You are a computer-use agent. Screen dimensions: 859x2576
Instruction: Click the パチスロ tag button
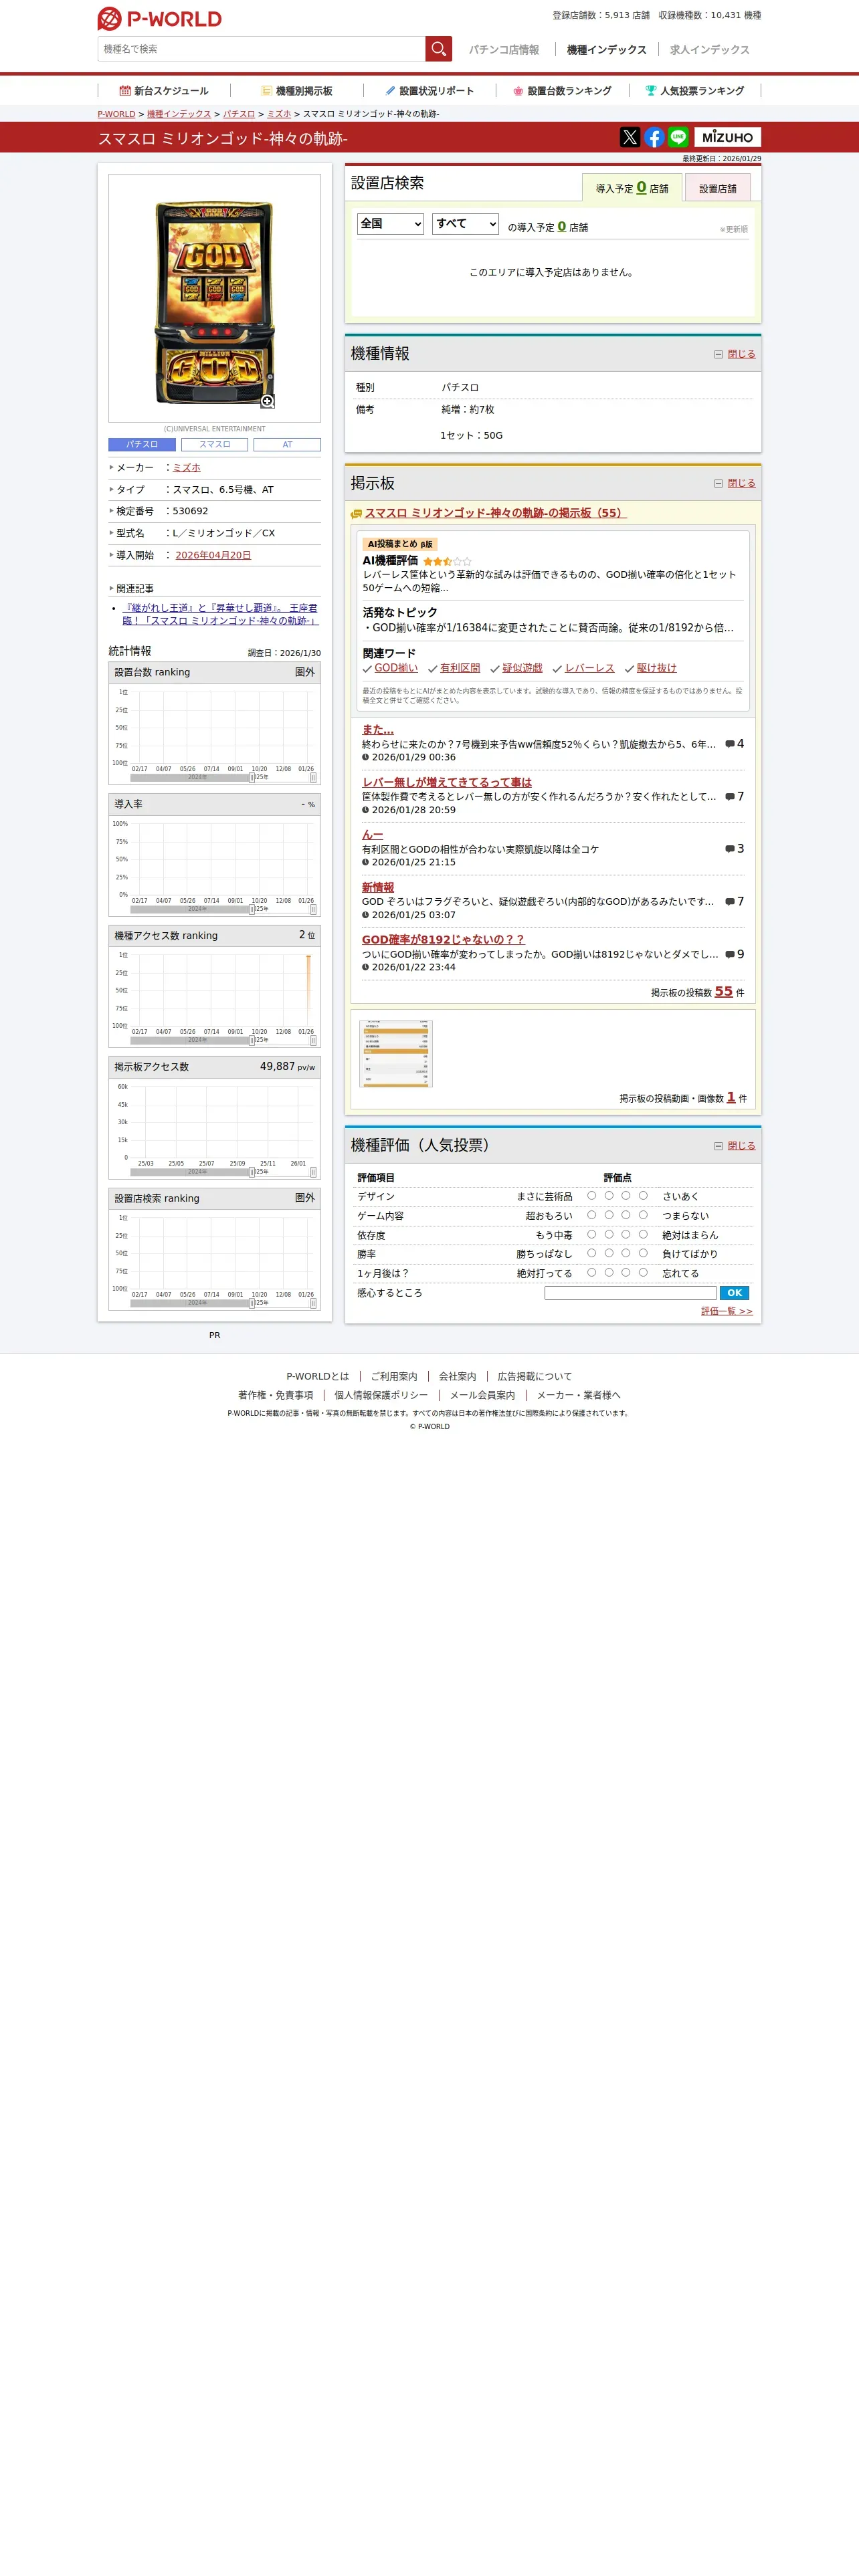point(142,444)
